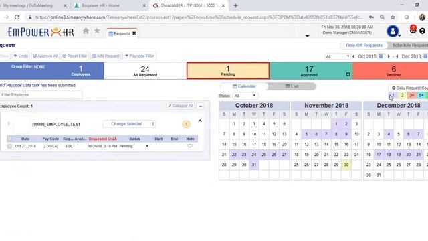Image resolution: width=428 pixels, height=241 pixels.
Task: Open a new browser tab
Action: (x=235, y=5)
